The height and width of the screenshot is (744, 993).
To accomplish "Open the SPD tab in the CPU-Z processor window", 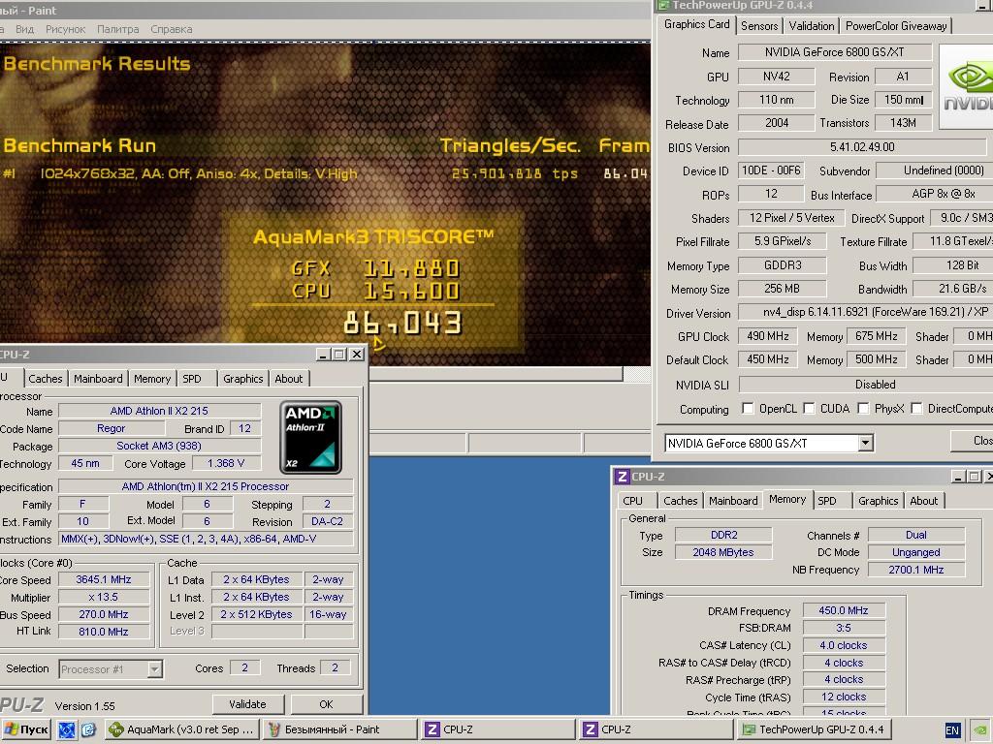I will coord(192,379).
